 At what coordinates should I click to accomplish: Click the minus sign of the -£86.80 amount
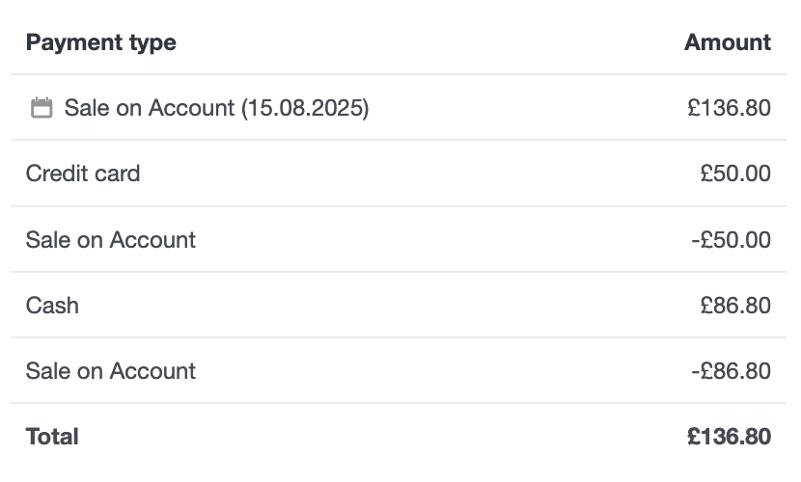pyautogui.click(x=695, y=371)
